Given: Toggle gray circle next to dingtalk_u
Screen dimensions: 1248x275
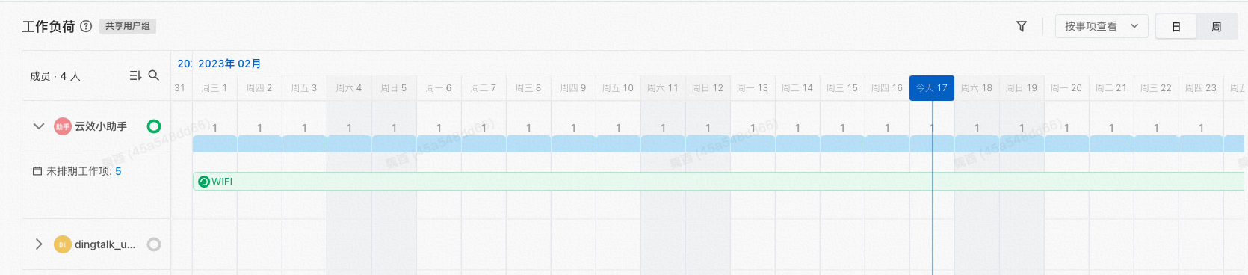Looking at the screenshot, I should click(154, 244).
